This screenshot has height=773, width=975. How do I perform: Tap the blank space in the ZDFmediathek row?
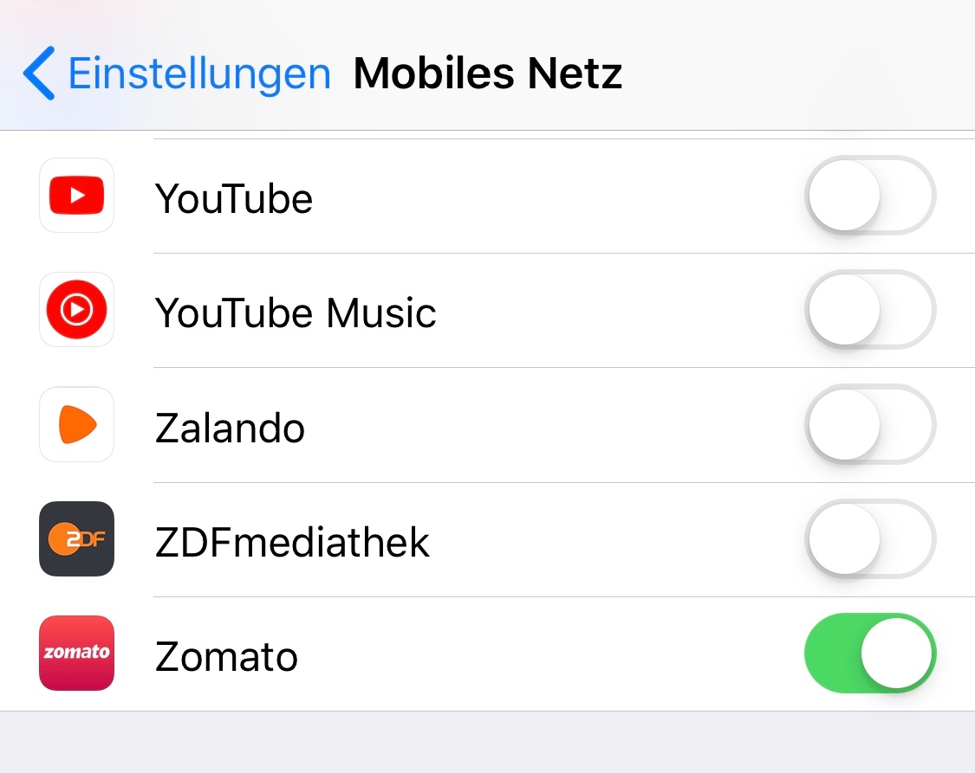tap(615, 539)
